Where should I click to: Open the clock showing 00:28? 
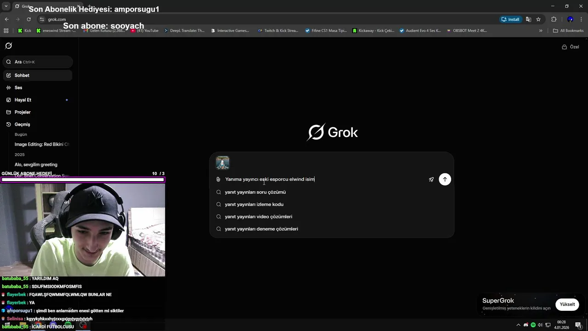[561, 325]
